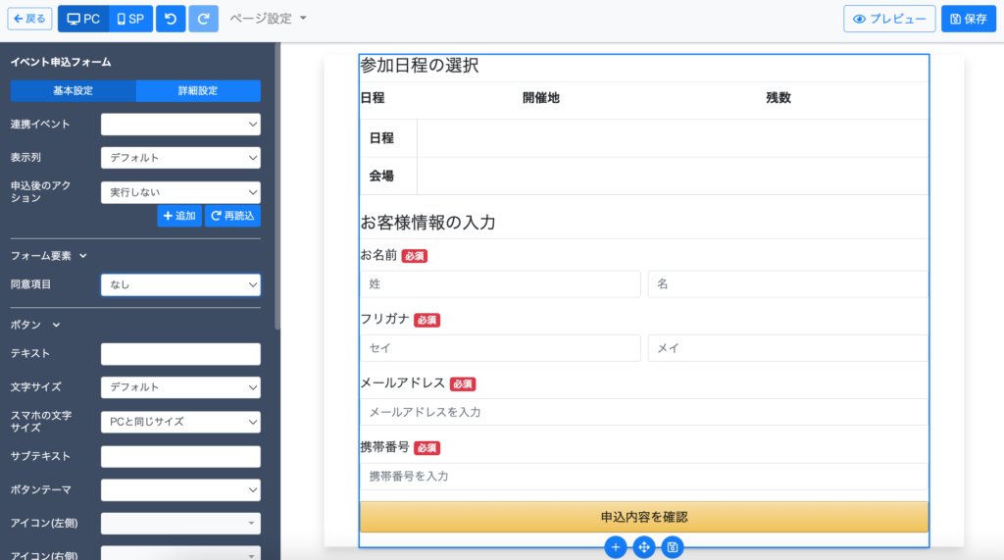Click the メールアドレス input field

tap(643, 412)
